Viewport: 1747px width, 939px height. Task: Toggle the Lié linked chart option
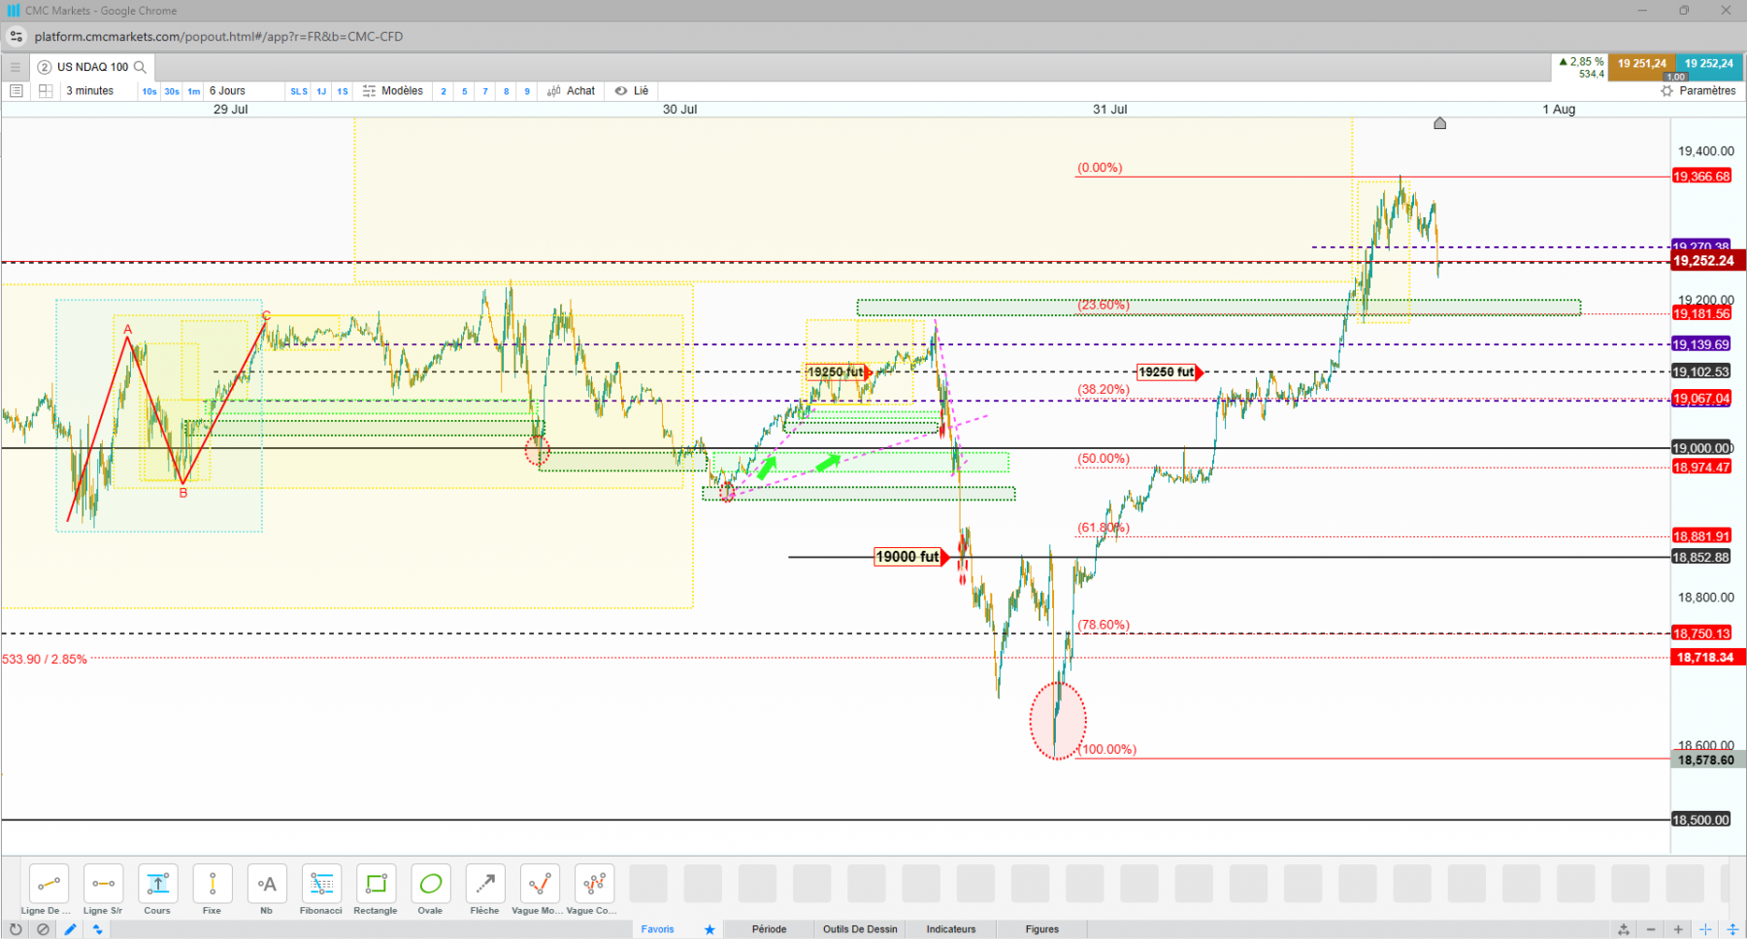[632, 91]
